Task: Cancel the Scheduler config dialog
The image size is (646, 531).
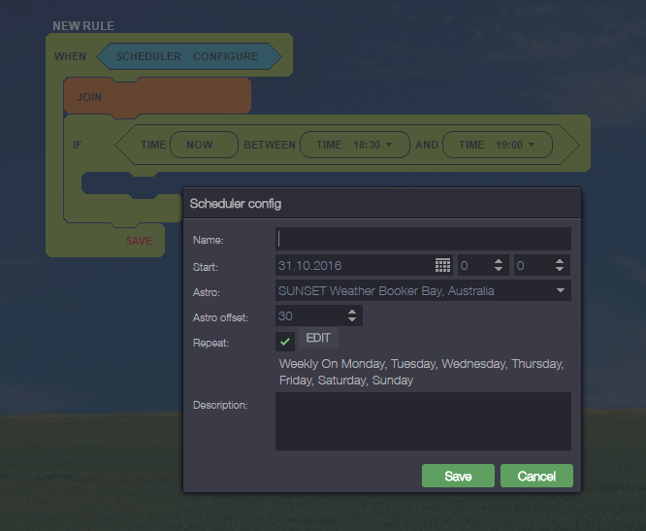Action: [536, 476]
